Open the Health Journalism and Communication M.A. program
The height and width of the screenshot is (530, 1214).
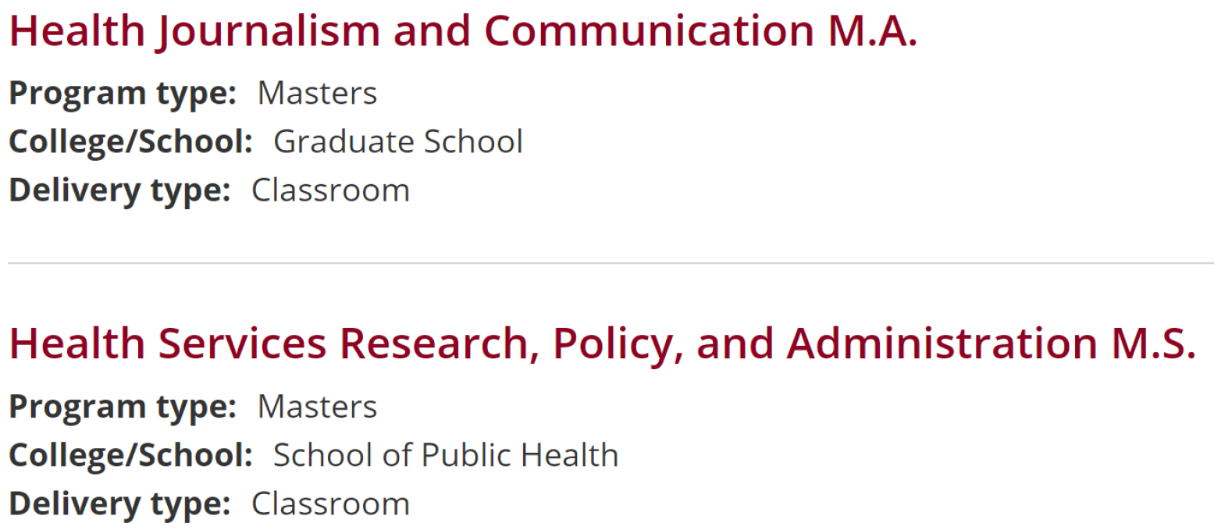click(462, 31)
